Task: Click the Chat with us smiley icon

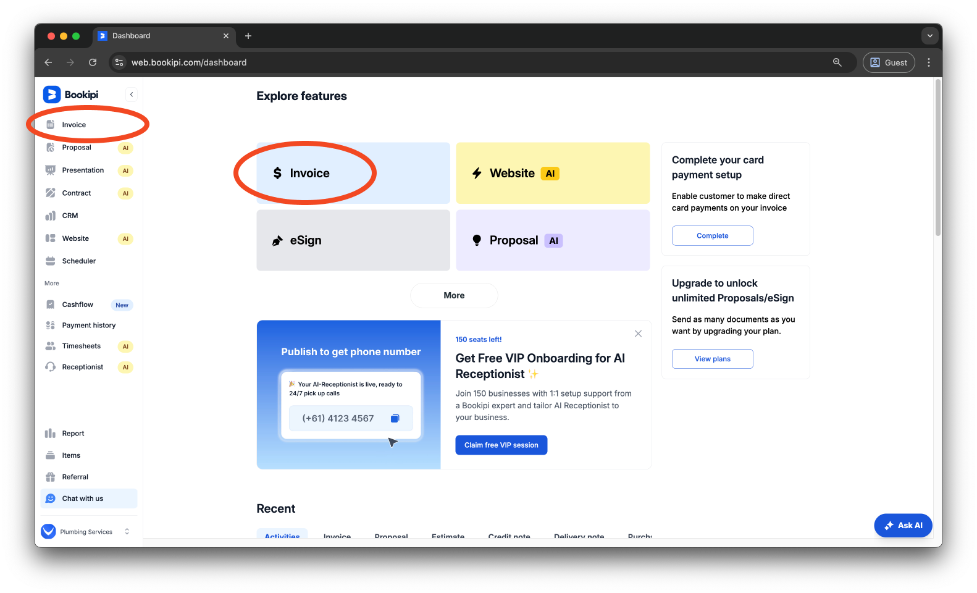Action: pos(51,498)
